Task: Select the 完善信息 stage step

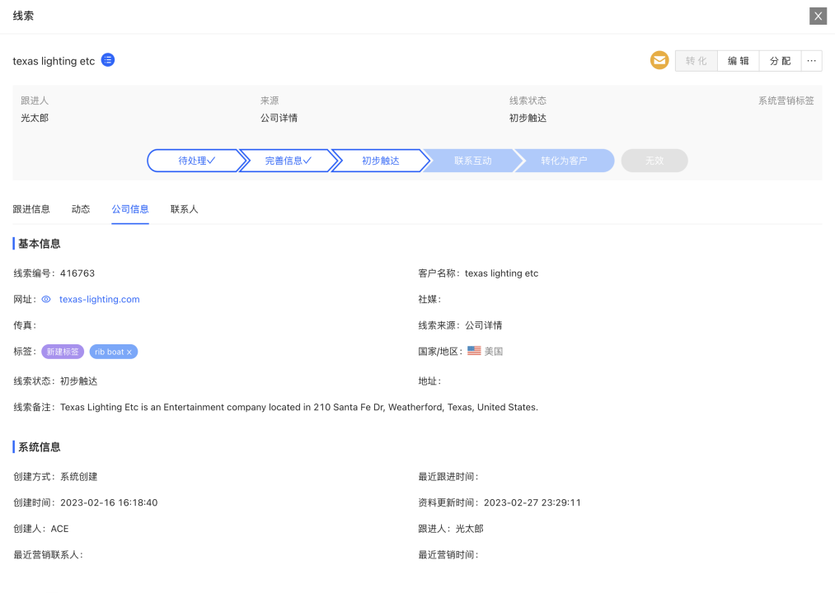Action: point(288,161)
